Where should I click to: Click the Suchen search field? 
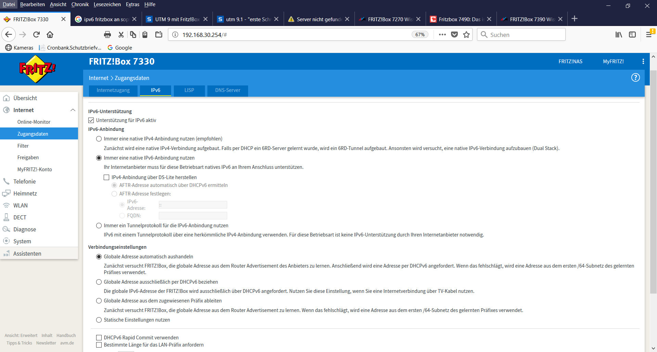click(521, 35)
